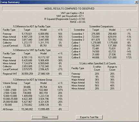Click the 9% within count value
139x122 pixels.
pyautogui.click(x=97, y=77)
